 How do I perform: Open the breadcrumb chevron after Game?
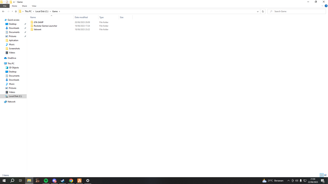point(59,11)
